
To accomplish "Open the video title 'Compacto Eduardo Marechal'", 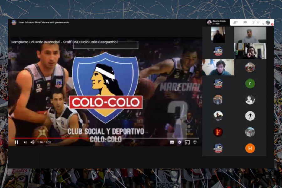I will click(64, 42).
